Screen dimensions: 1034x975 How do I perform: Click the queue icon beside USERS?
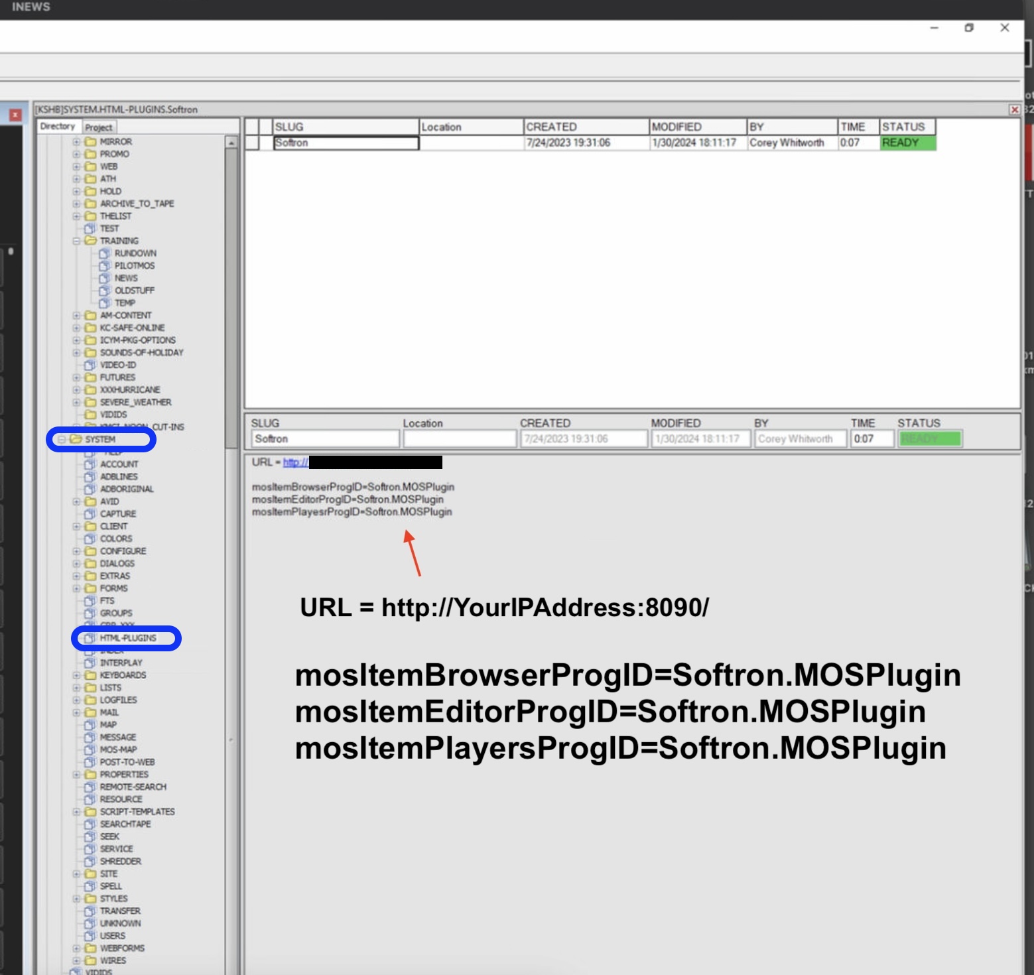91,936
